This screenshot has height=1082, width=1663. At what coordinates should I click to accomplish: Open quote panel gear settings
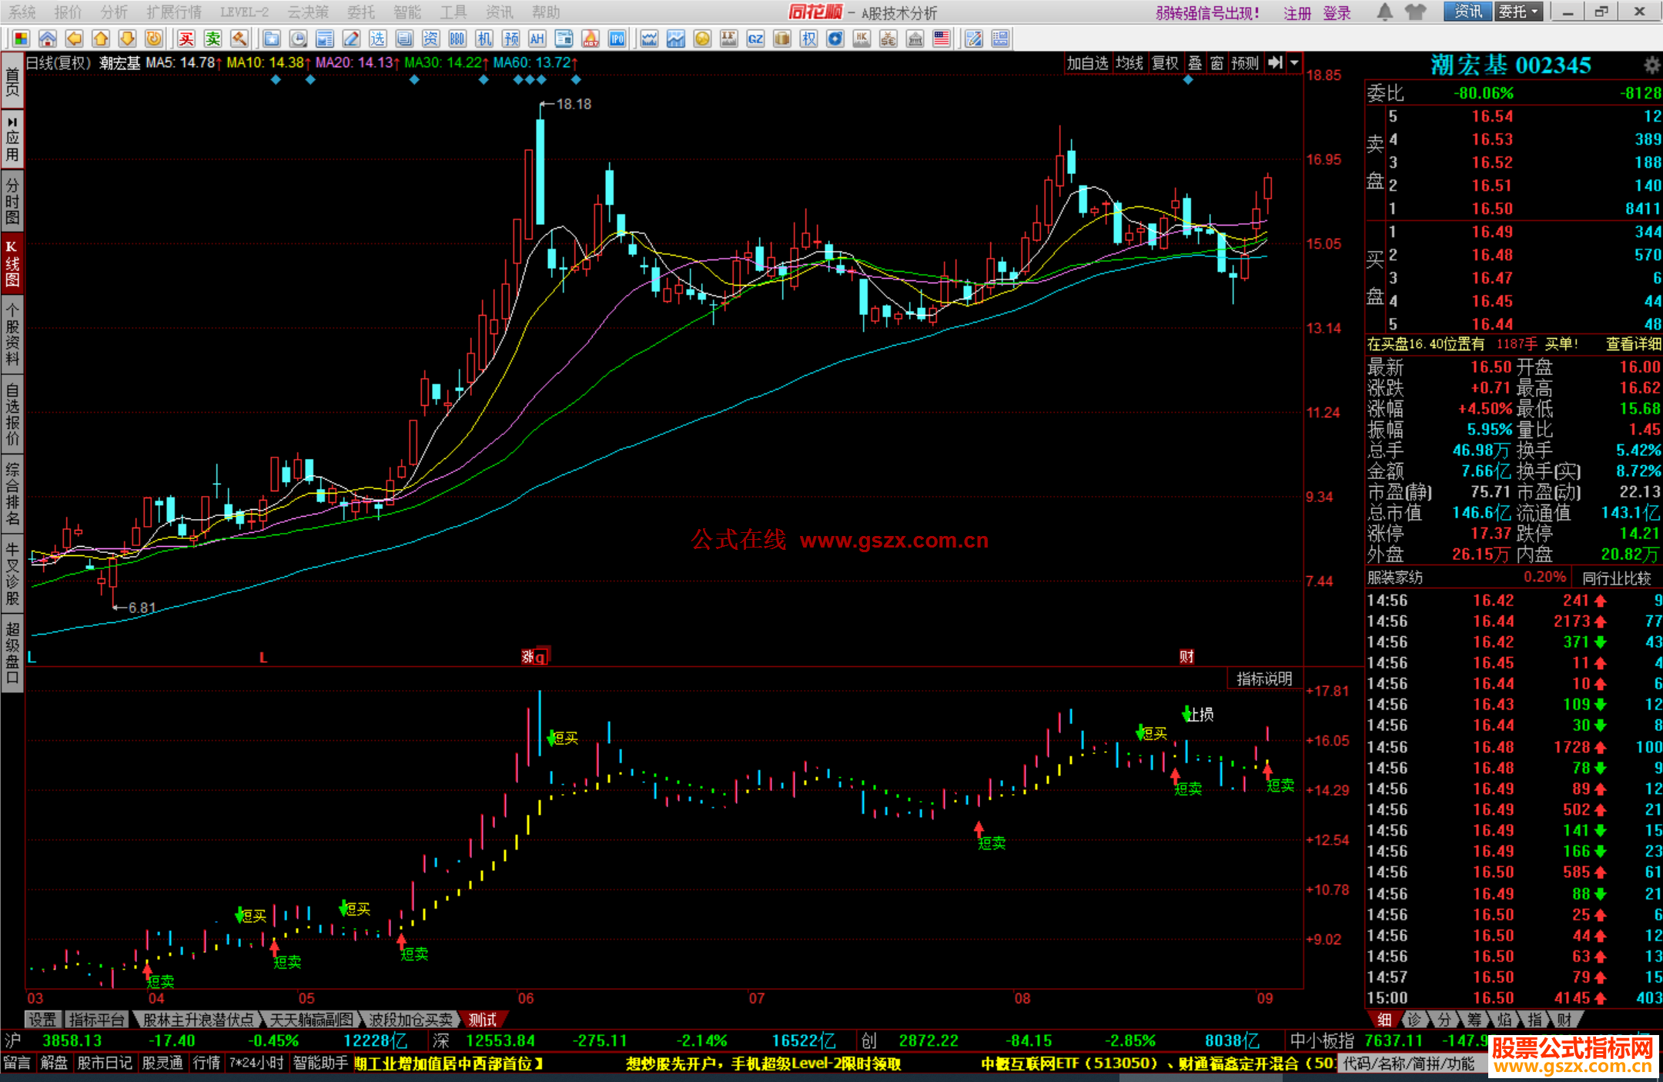1651,65
